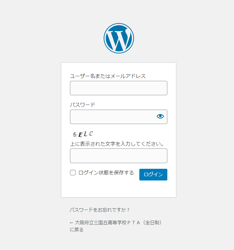Open the パスワードをお忘れですか link

pyautogui.click(x=99, y=210)
